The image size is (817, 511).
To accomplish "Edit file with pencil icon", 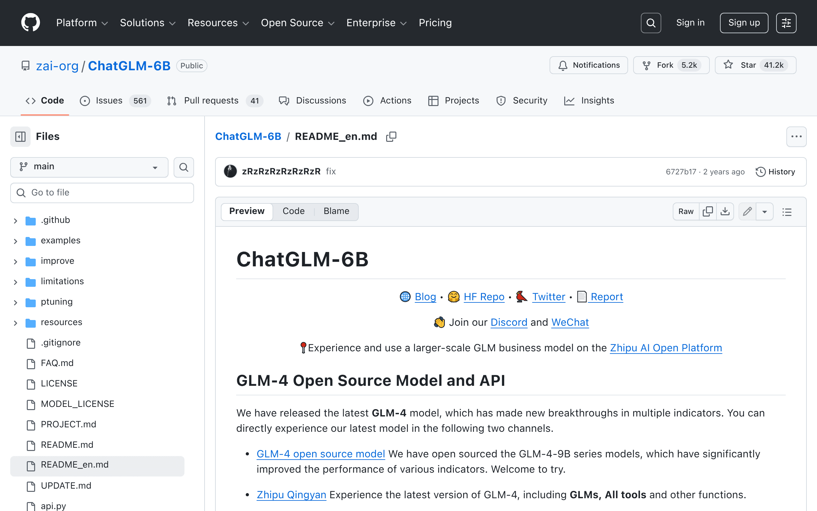I will (747, 211).
